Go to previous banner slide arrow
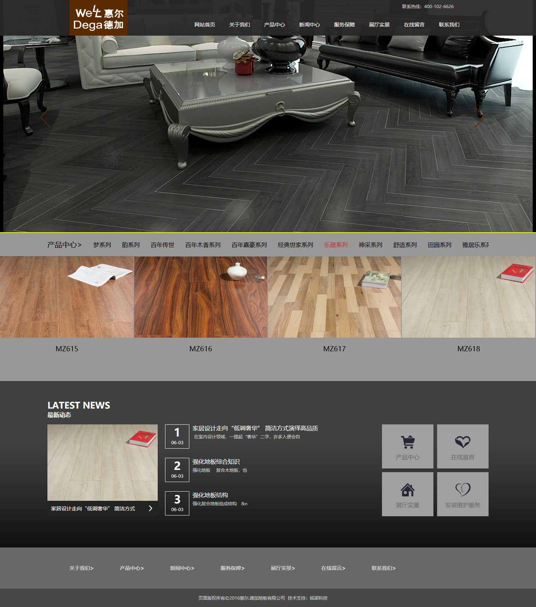536x607 pixels. point(45,118)
